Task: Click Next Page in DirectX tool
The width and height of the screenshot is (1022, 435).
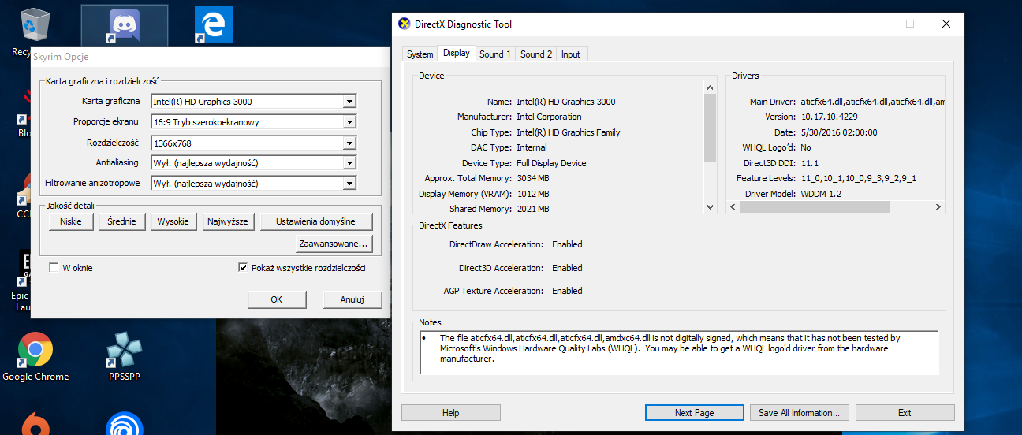Action: [695, 413]
